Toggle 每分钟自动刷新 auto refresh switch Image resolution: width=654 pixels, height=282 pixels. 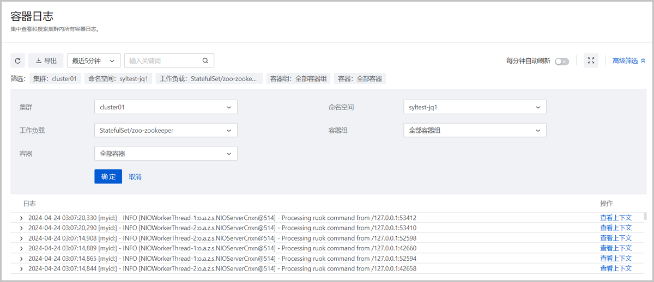click(561, 61)
